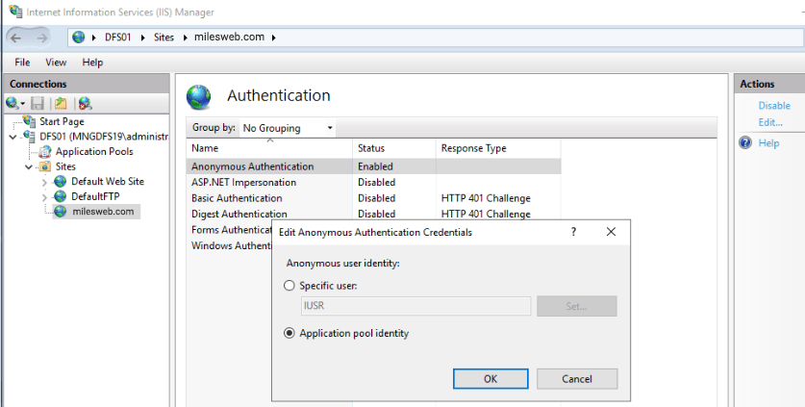The height and width of the screenshot is (407, 805).
Task: Open the Group by No Grouping dropdown
Action: click(x=288, y=128)
